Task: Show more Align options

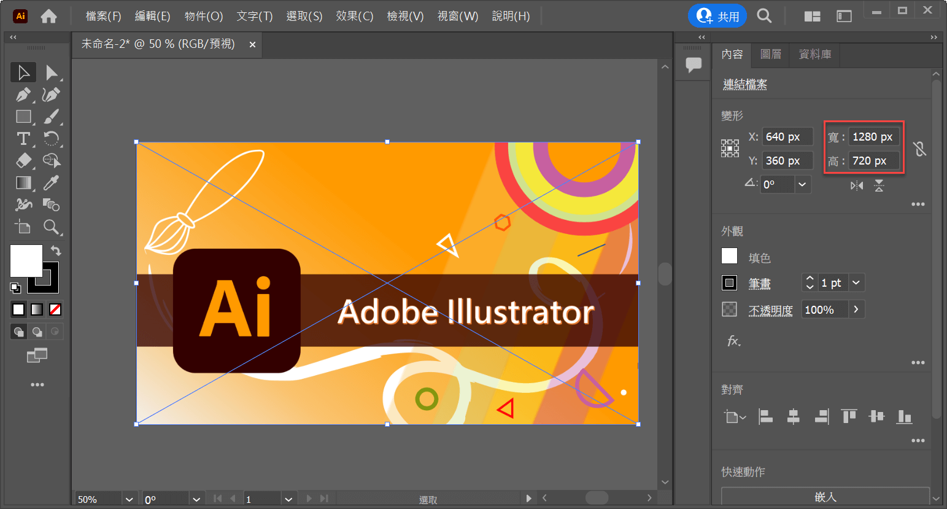Action: (x=918, y=441)
